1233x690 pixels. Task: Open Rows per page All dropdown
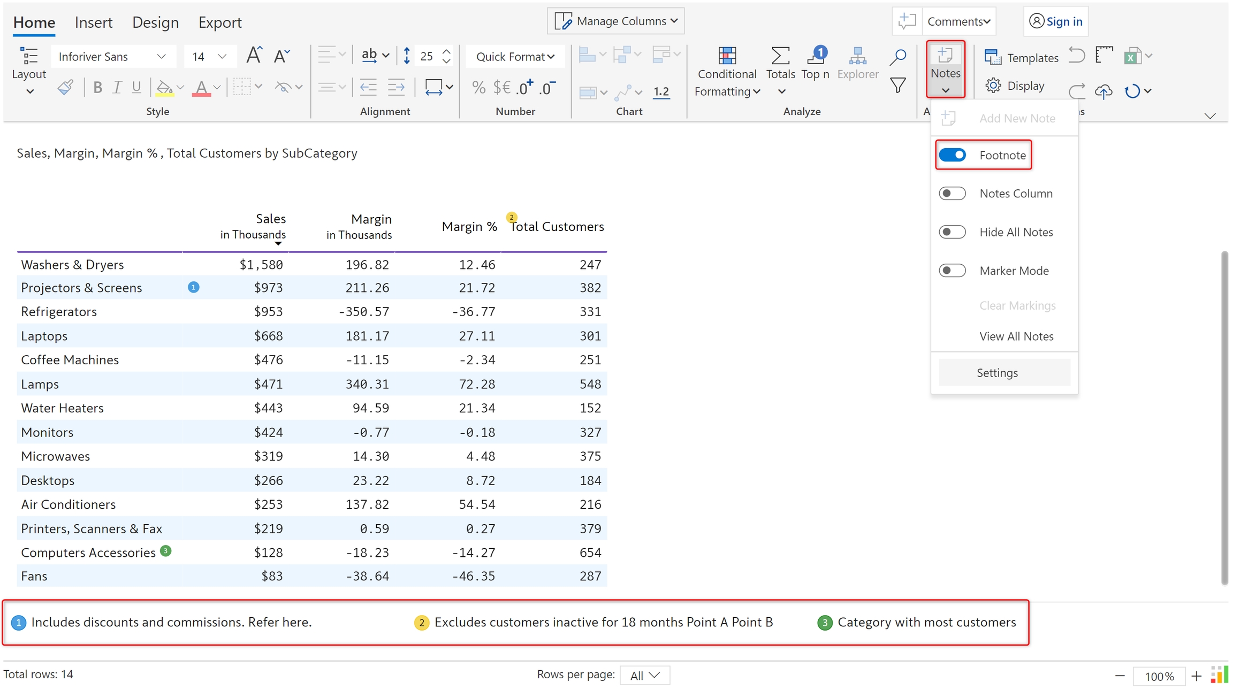[645, 675]
